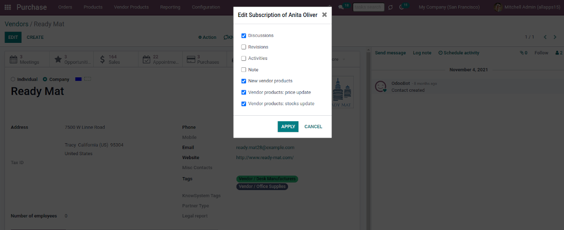Uncheck the Discussions subscription checkbox
Screen dimensions: 564x230
click(244, 36)
